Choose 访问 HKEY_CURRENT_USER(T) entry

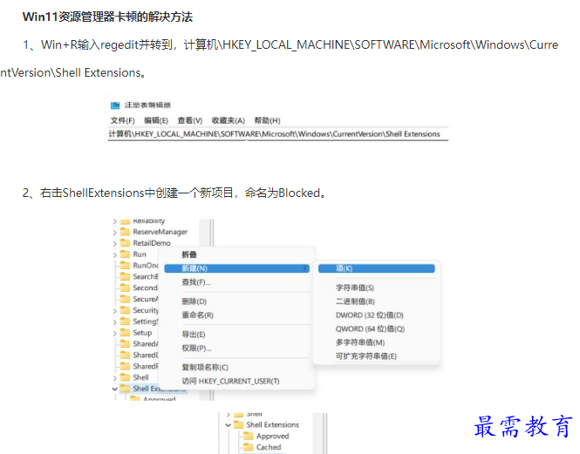230,381
